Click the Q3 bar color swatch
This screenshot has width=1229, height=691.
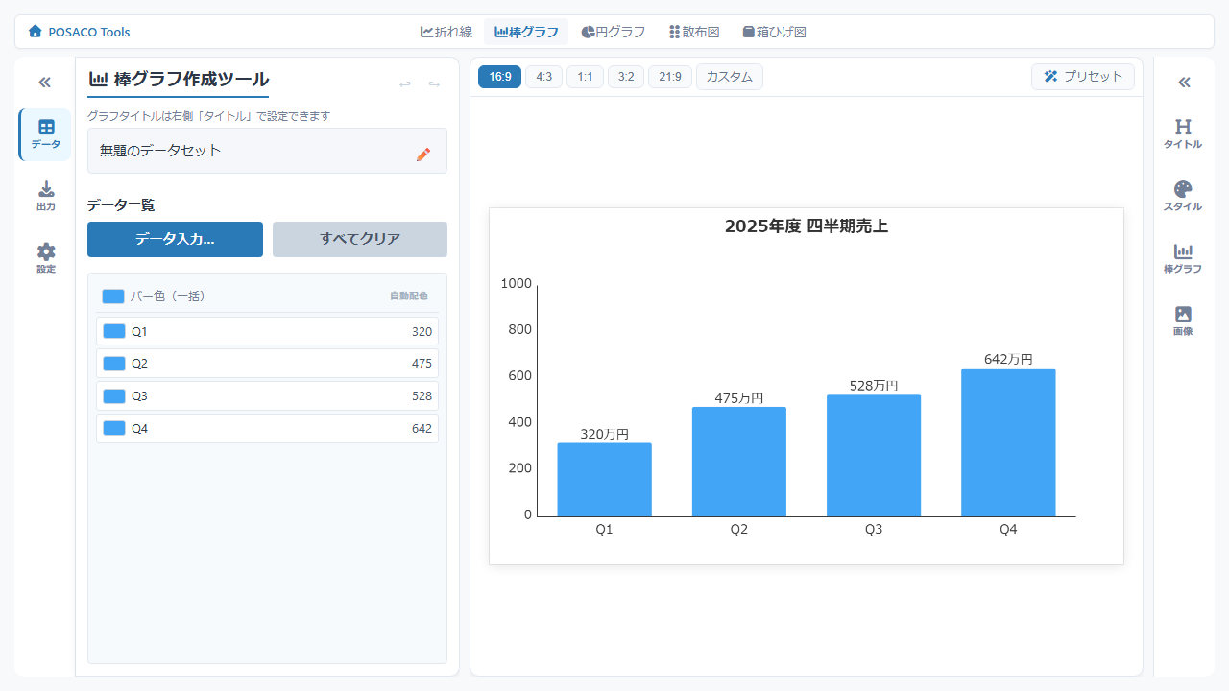point(114,396)
